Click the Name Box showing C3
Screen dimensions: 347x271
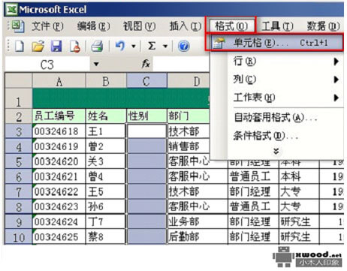(x=47, y=65)
